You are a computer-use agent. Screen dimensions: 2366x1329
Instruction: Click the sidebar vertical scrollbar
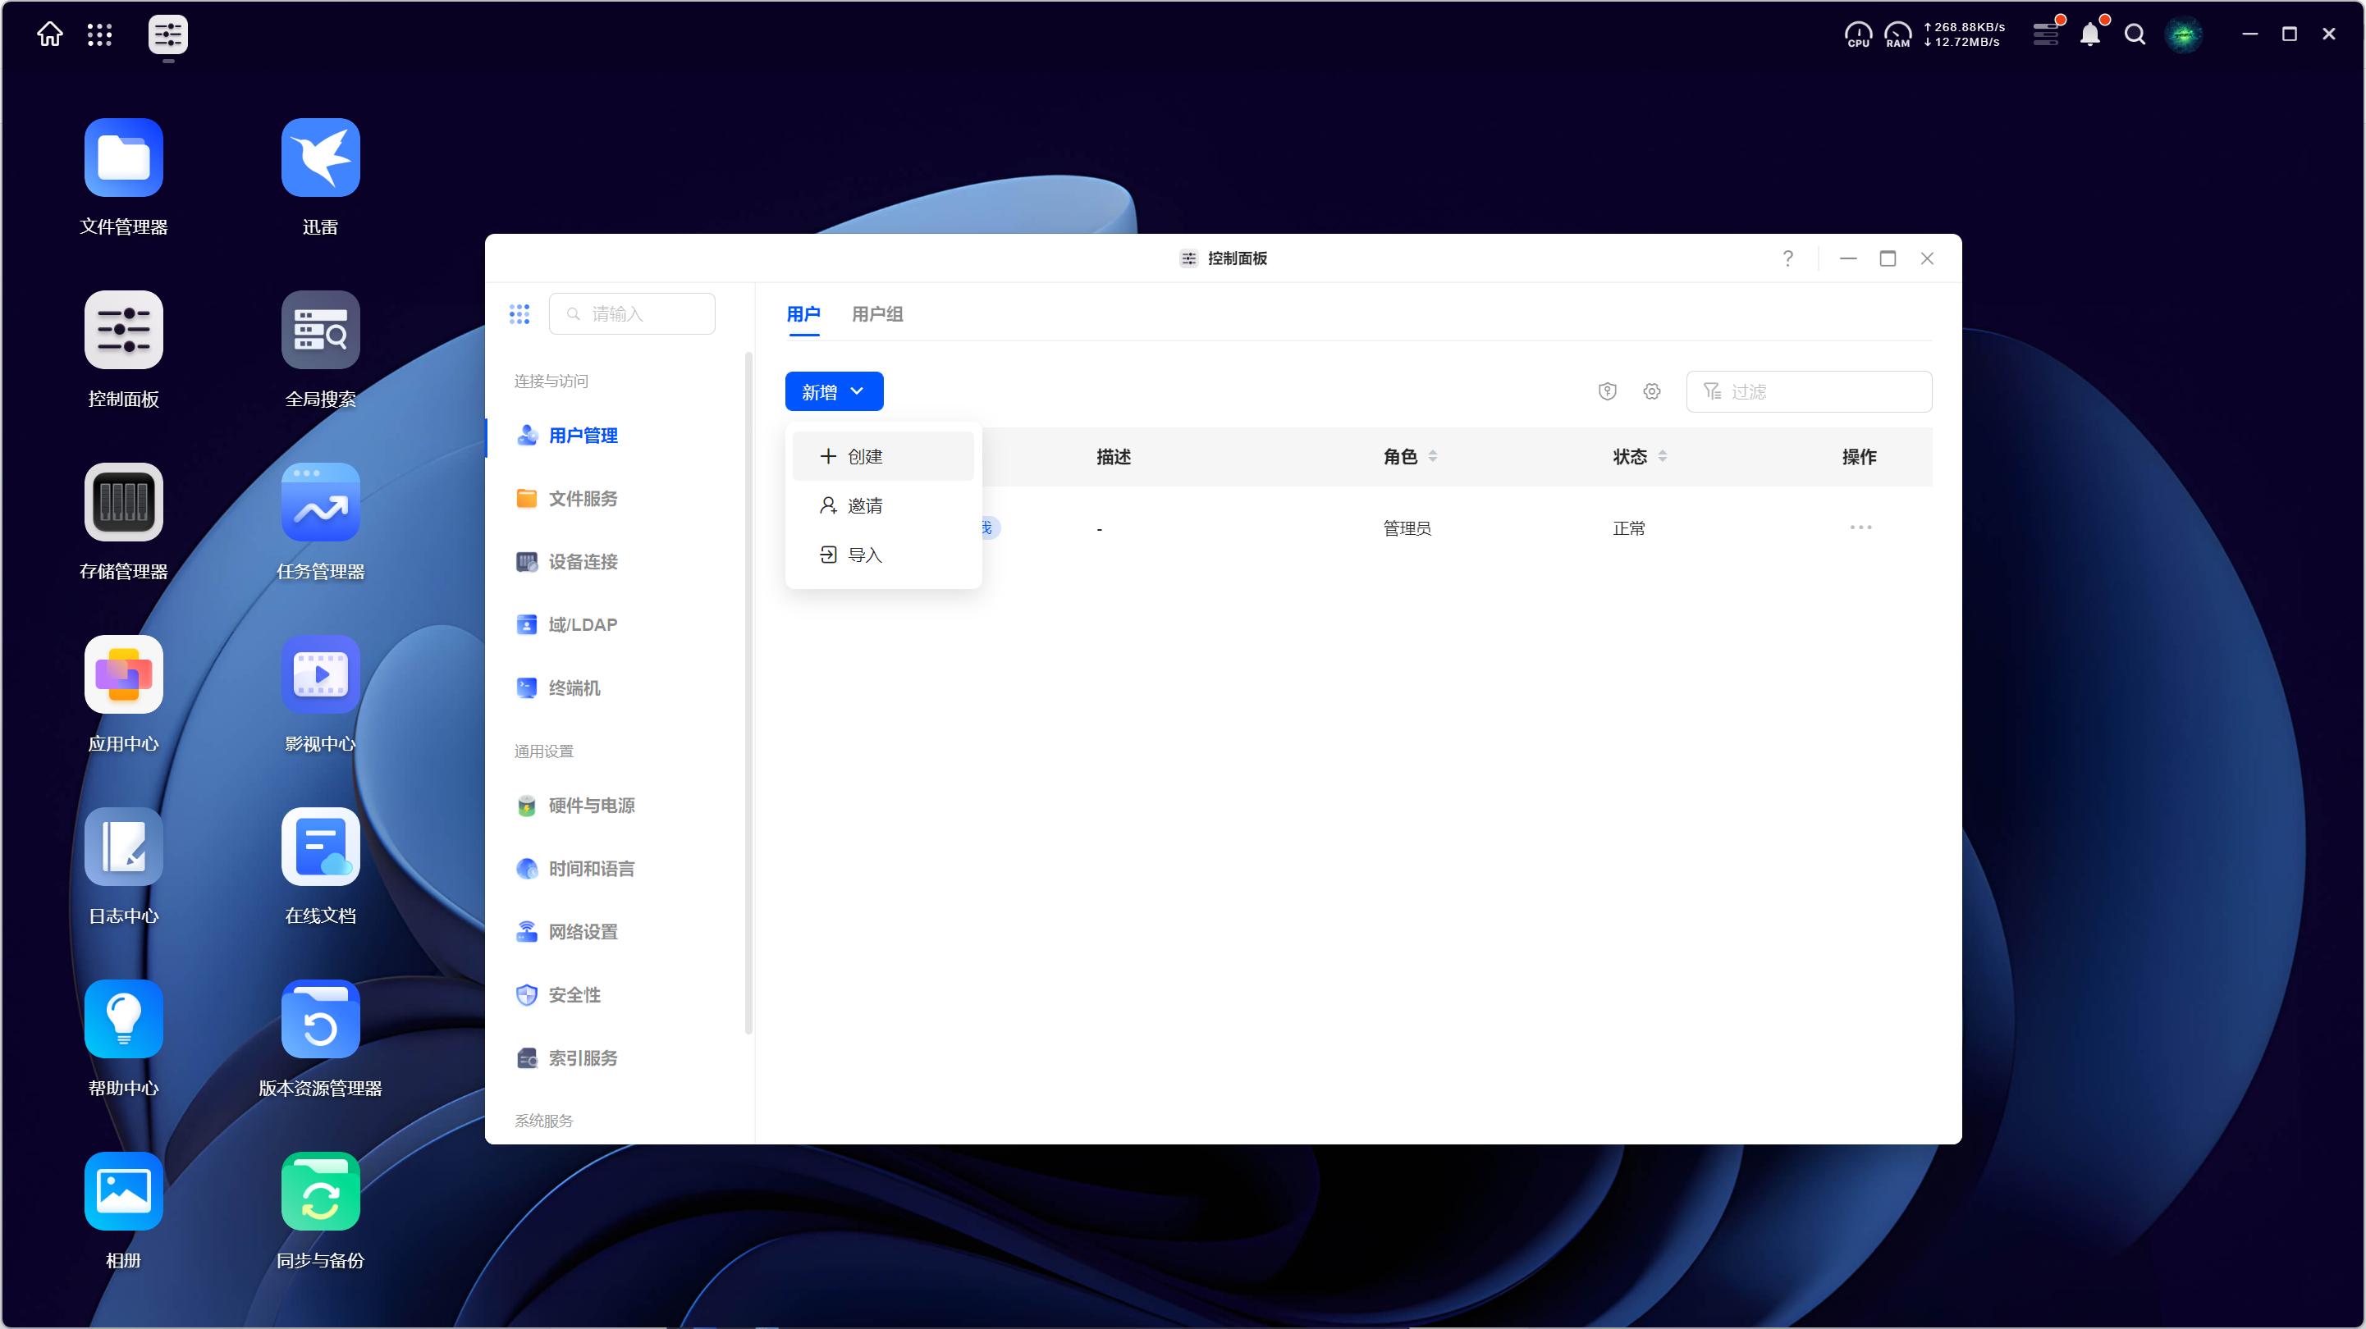click(748, 693)
